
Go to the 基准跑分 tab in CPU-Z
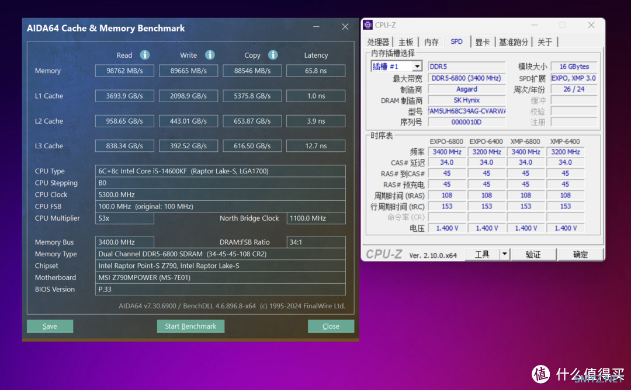pyautogui.click(x=513, y=42)
